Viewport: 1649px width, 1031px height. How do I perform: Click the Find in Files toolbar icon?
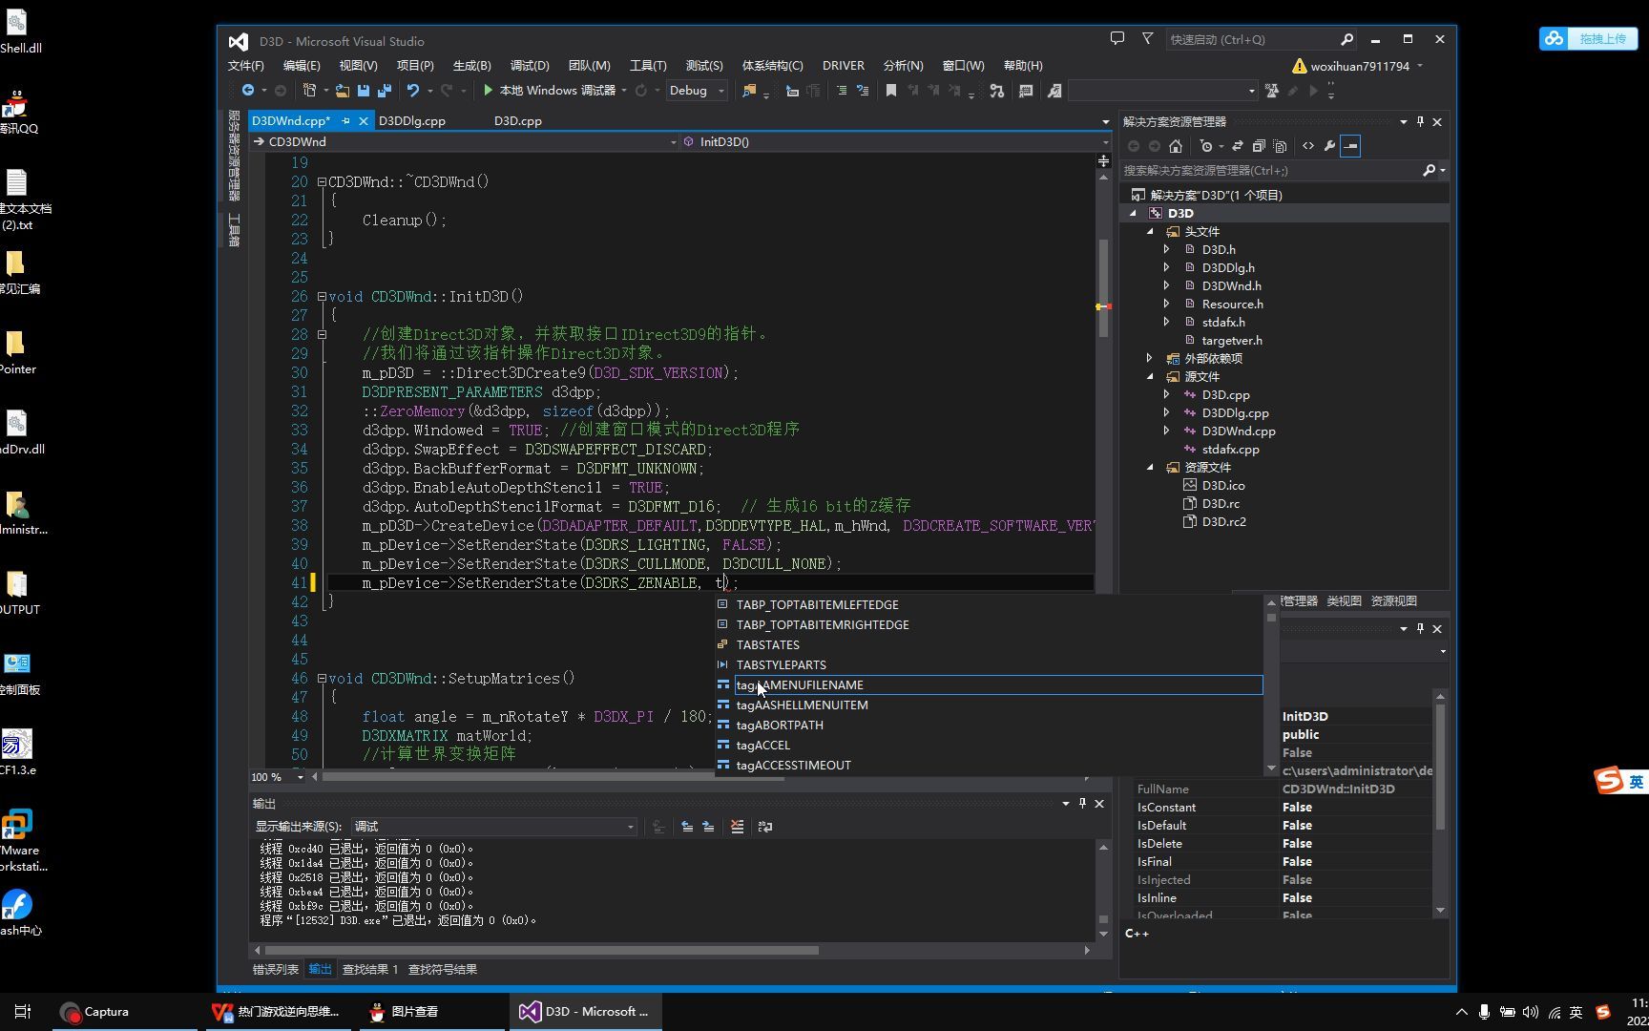(x=750, y=91)
